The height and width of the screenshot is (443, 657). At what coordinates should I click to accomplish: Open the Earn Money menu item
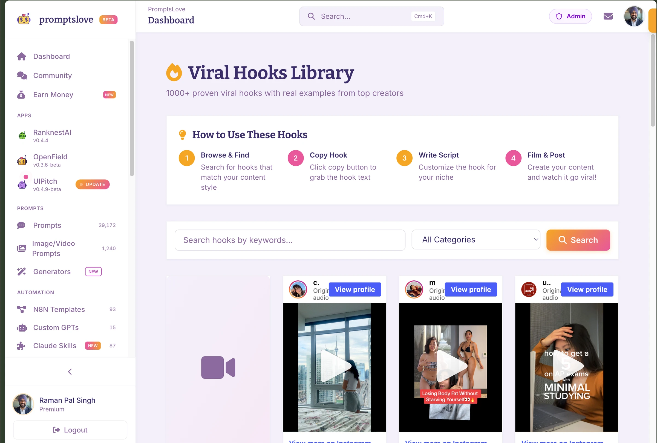point(66,95)
